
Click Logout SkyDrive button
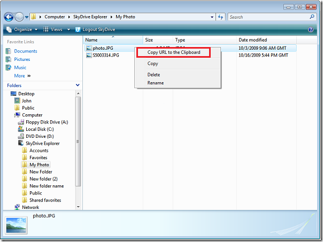(95, 29)
